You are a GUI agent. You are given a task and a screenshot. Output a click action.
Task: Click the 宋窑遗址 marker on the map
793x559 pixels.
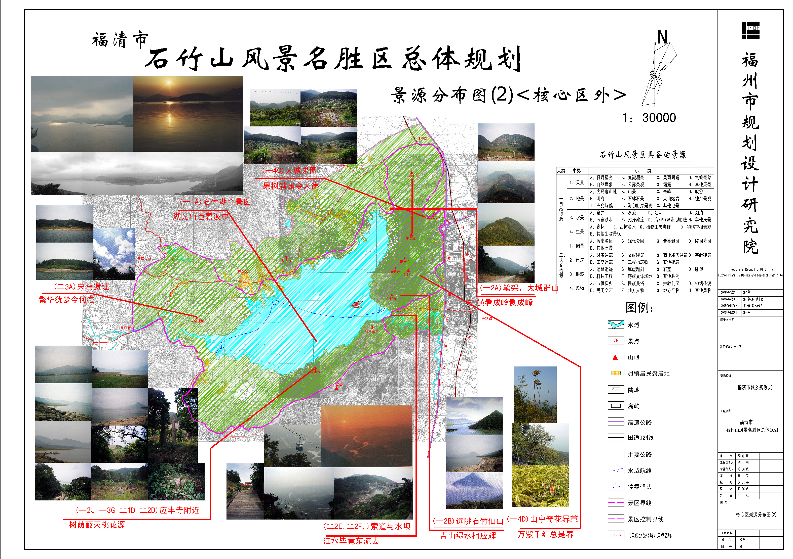click(197, 317)
